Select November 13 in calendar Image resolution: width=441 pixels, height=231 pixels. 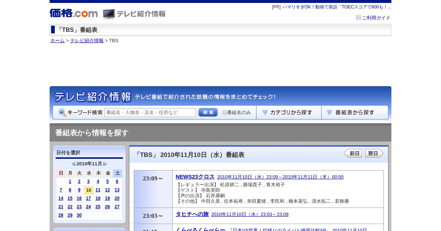pos(117,190)
